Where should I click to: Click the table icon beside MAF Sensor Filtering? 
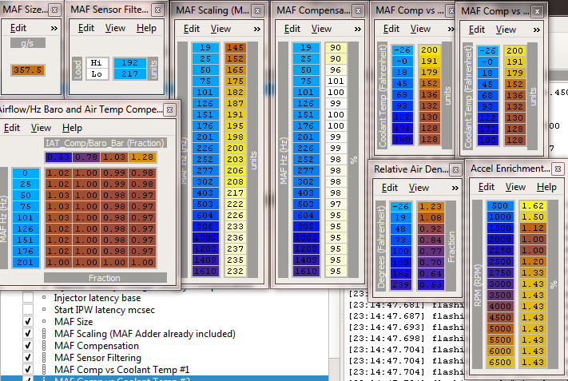coord(44,358)
